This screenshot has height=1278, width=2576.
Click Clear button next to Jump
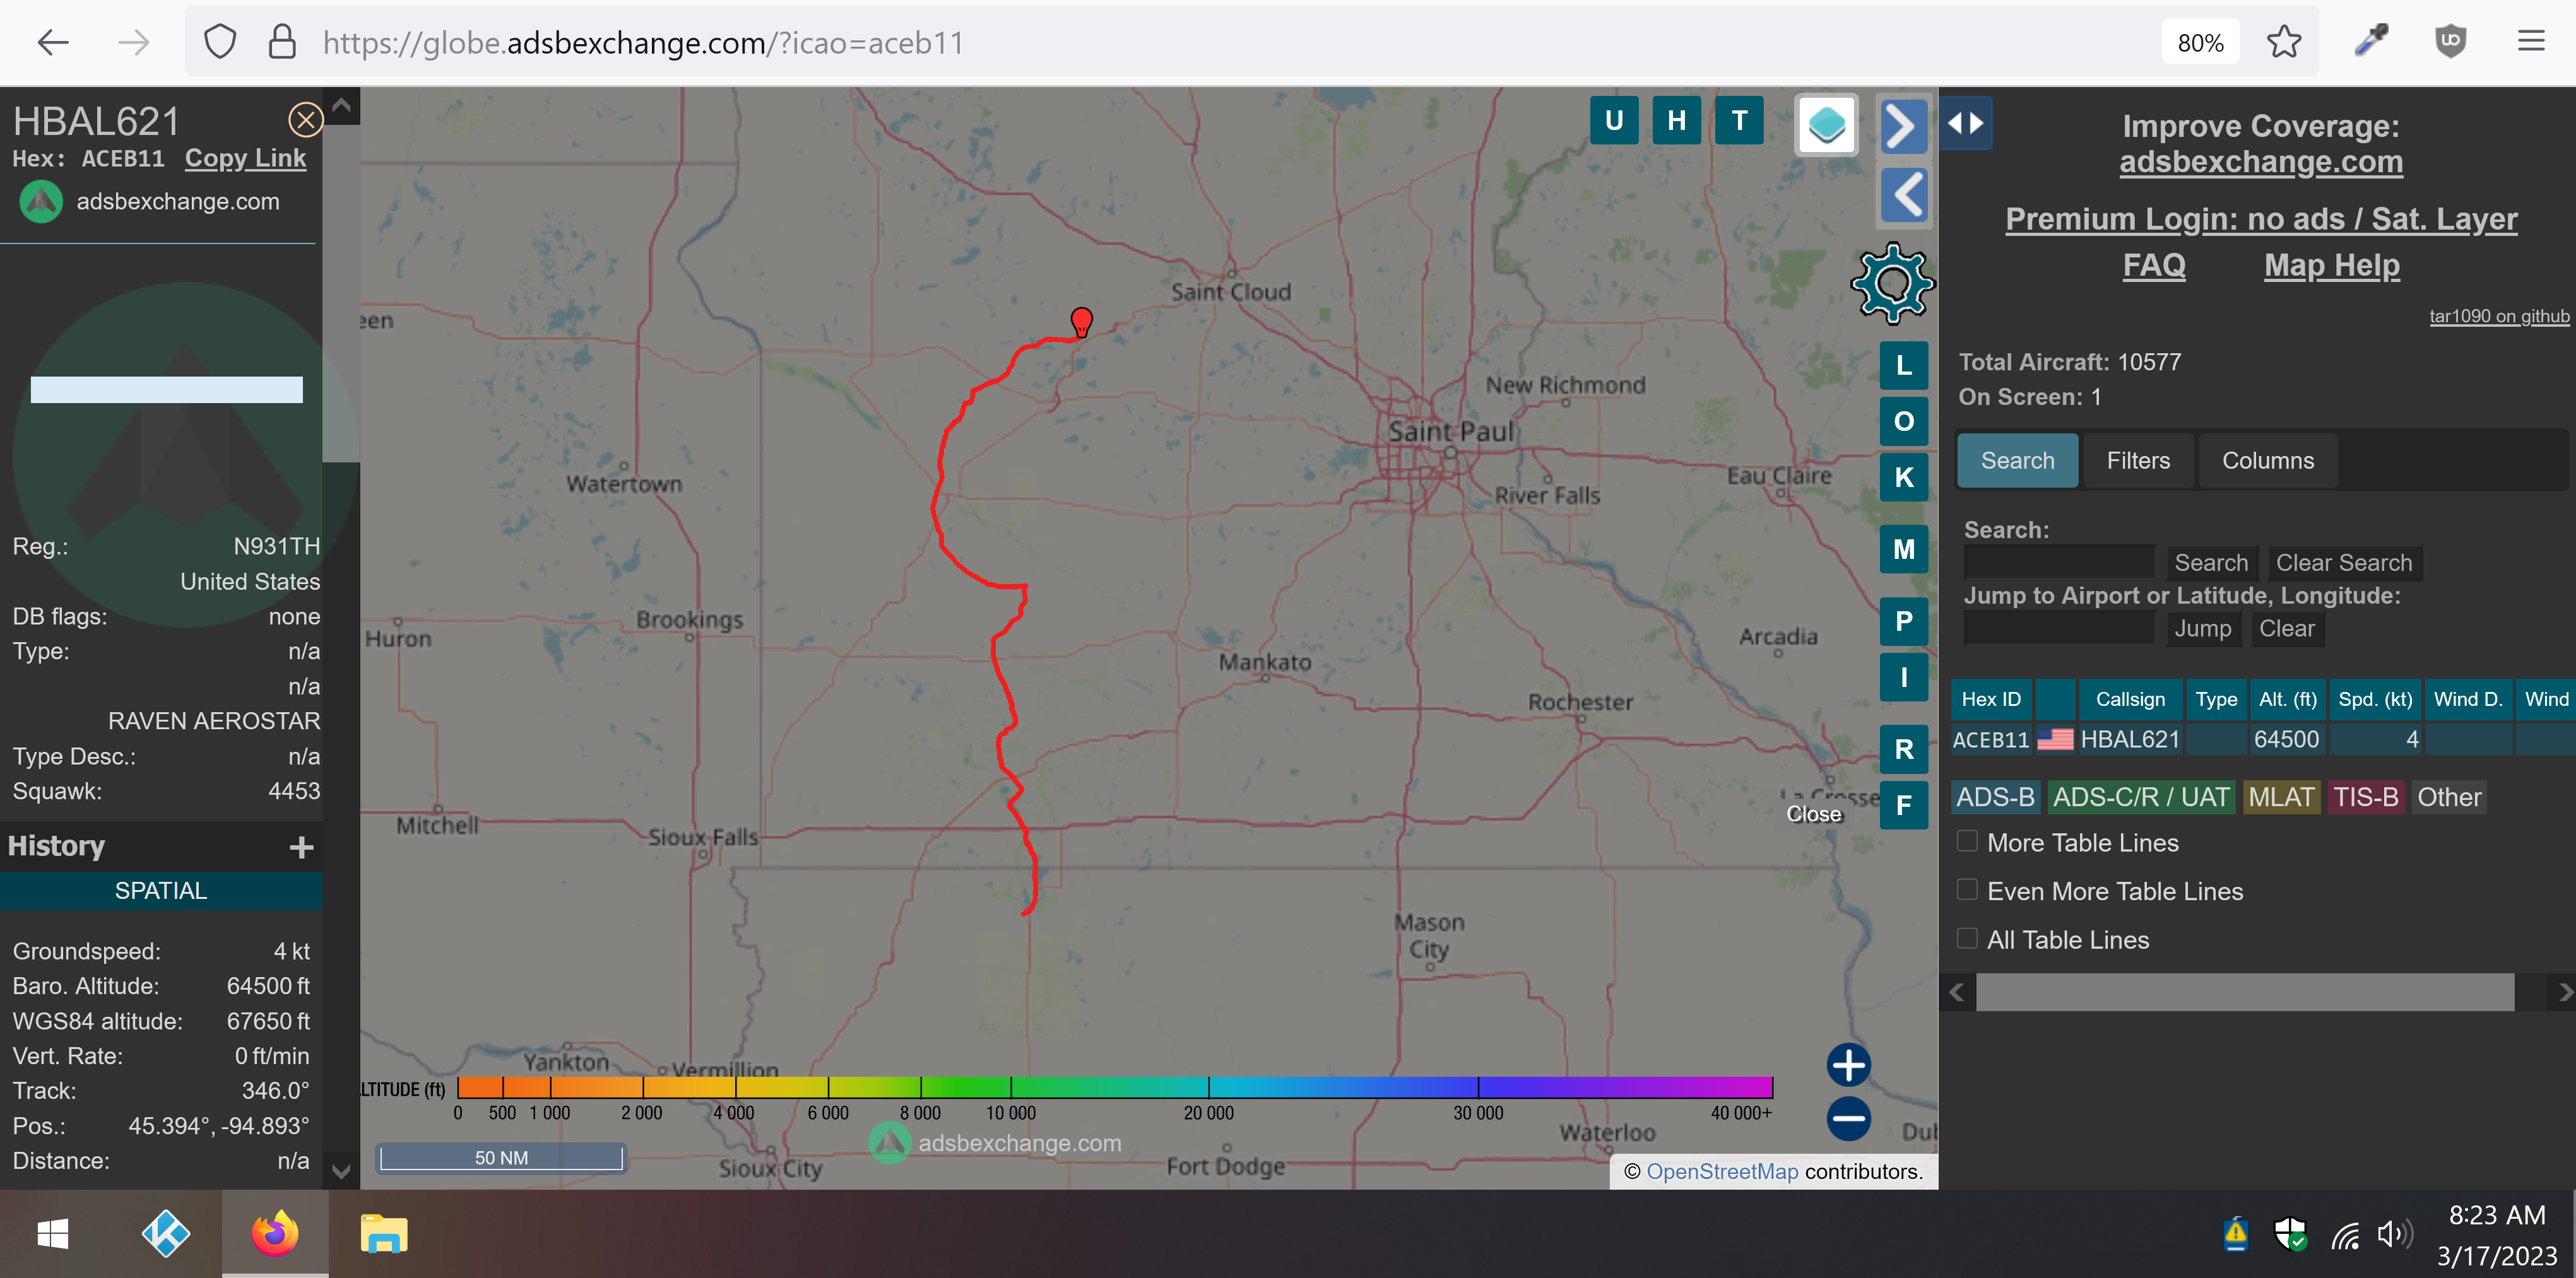coord(2287,628)
